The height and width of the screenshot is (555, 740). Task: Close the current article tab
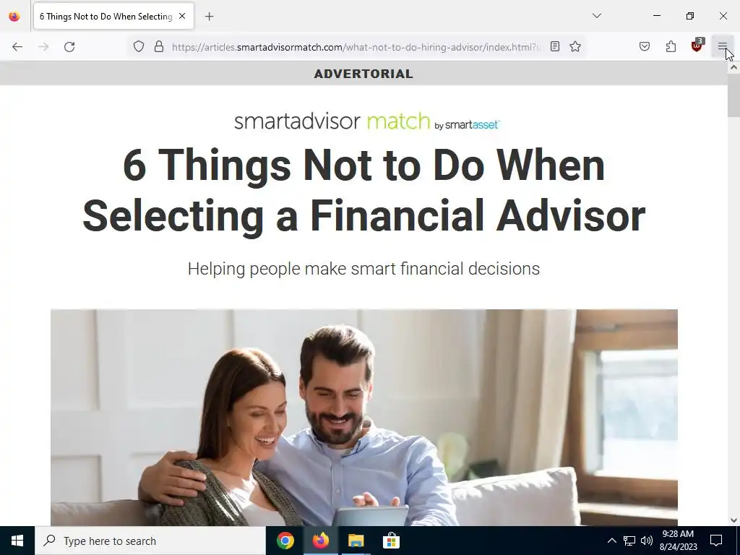point(182,16)
